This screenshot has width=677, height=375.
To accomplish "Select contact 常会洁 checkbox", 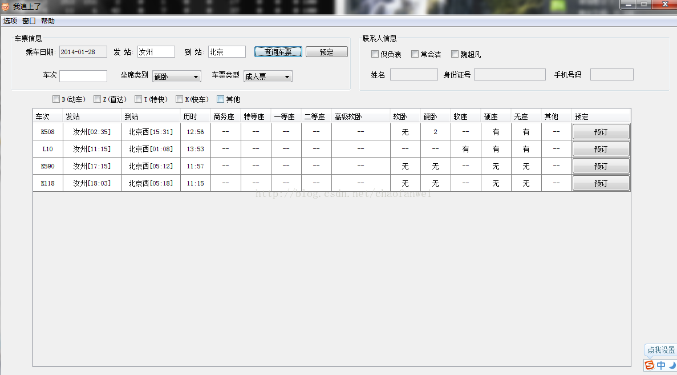I will tap(415, 54).
